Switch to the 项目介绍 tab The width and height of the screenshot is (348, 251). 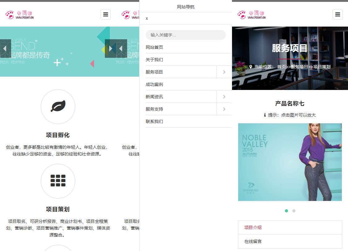pyautogui.click(x=290, y=228)
